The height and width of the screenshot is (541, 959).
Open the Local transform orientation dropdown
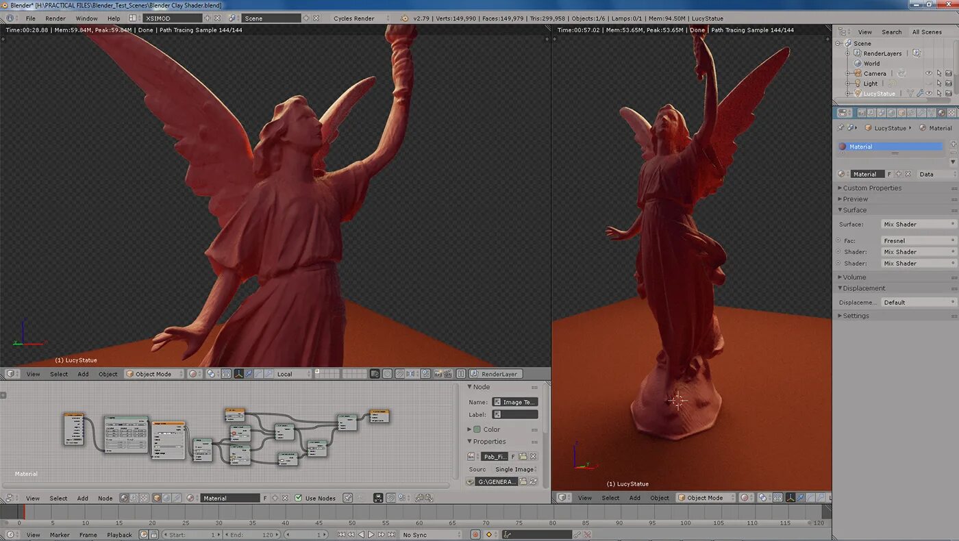[x=292, y=374]
